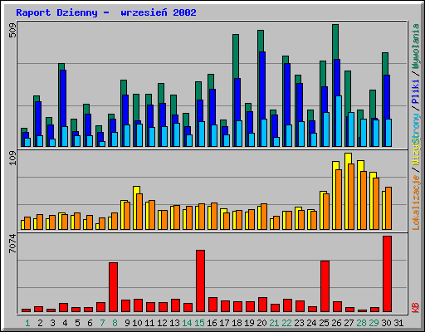Click the red KB bar for day 15
425x332 pixels.
tap(200, 281)
